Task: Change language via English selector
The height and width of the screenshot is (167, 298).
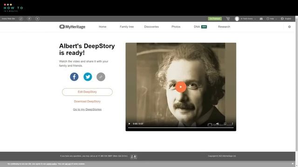Action: tap(286, 19)
